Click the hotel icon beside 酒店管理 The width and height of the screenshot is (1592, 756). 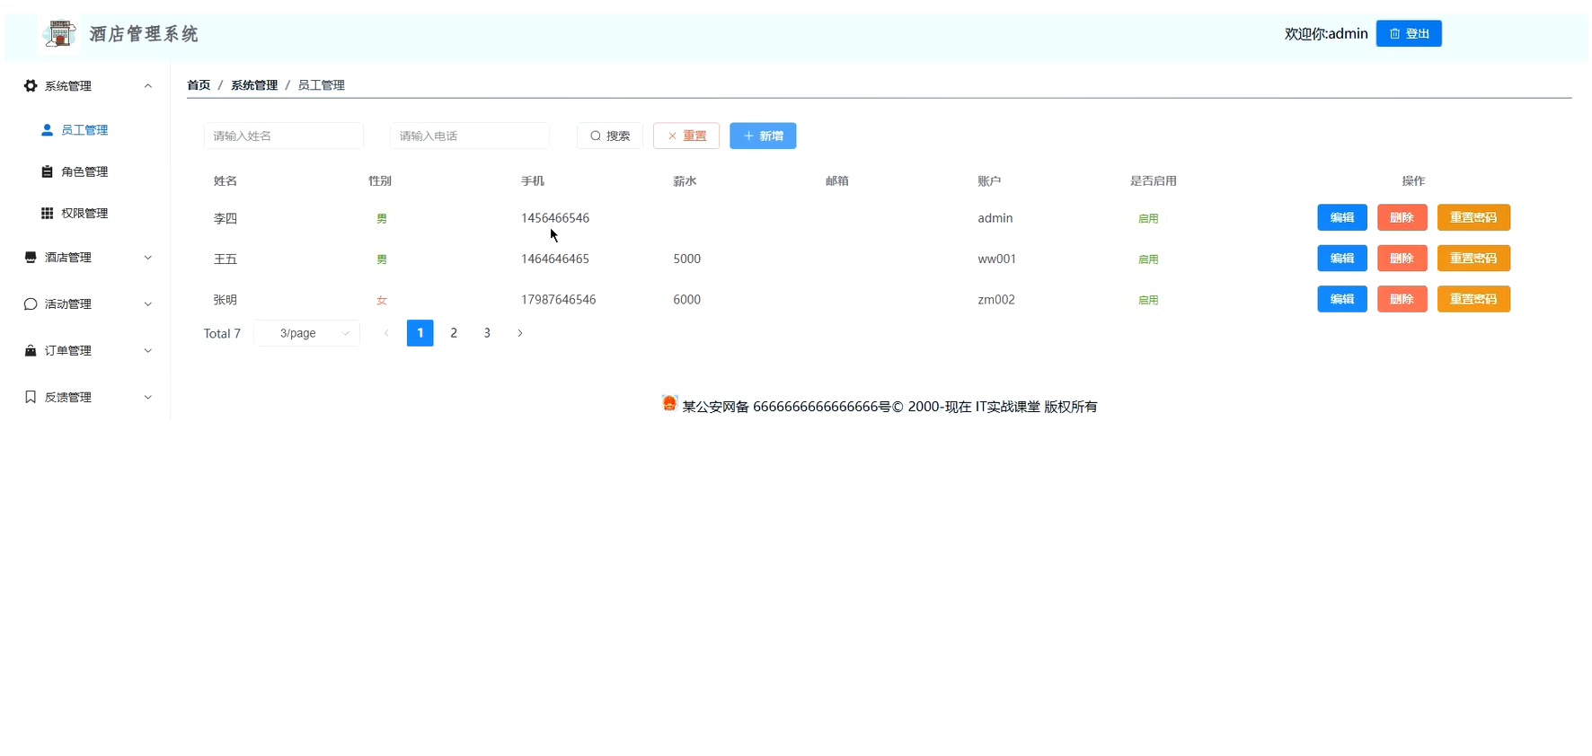click(x=31, y=258)
